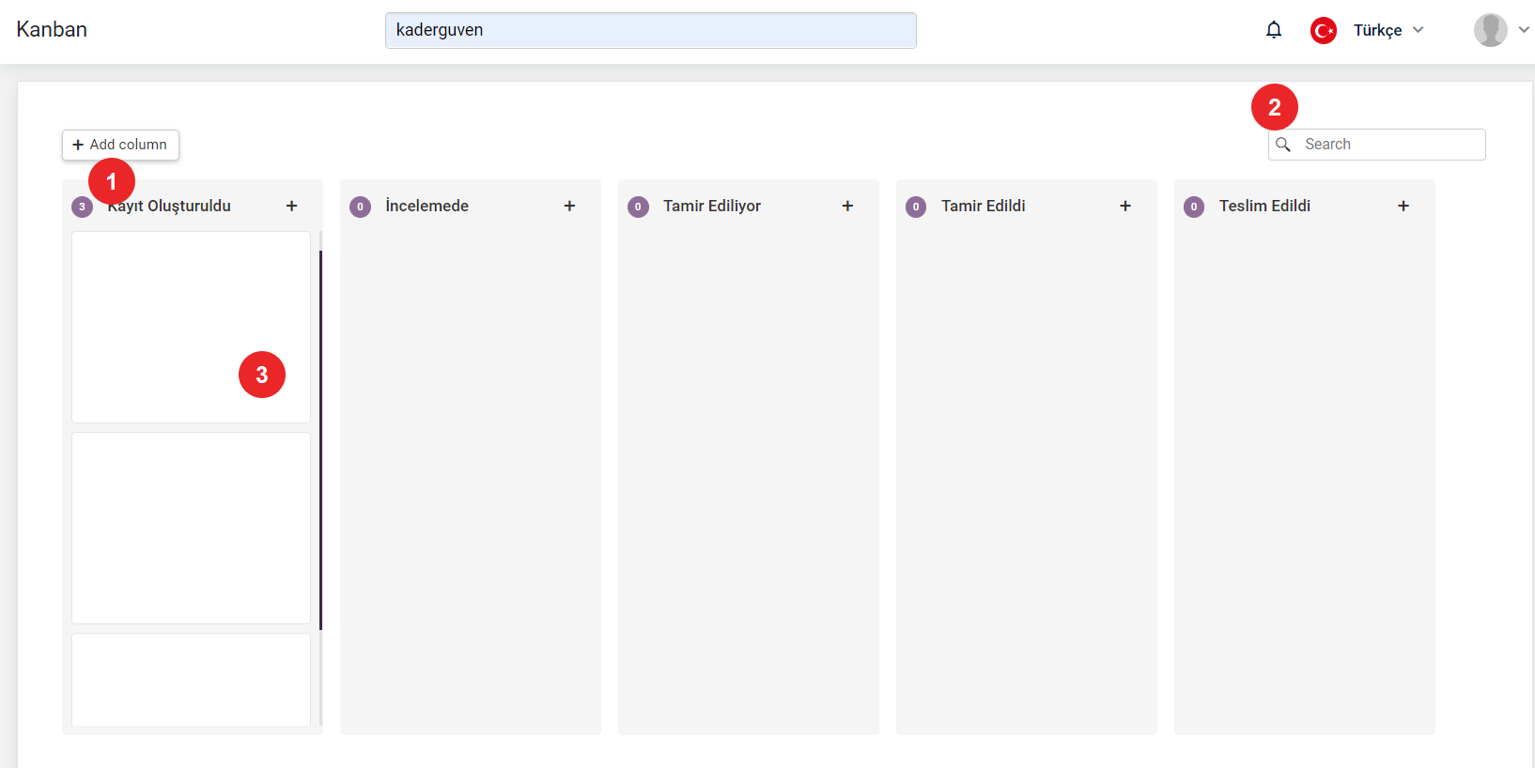Click the Tamir Ediliyor column title
The image size is (1535, 768).
(x=712, y=206)
